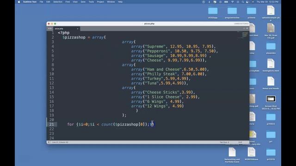Open the Selection menu

pos(58,2)
